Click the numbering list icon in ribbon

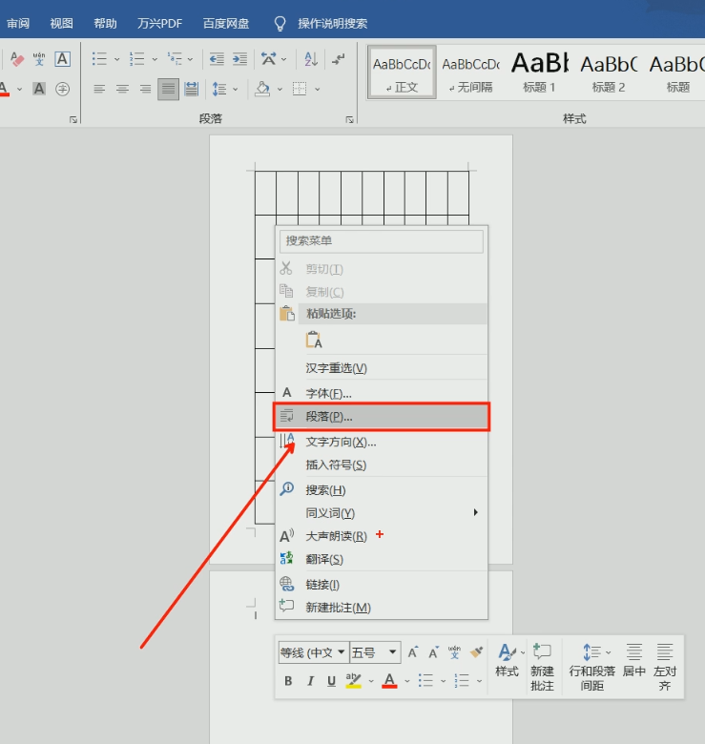136,59
